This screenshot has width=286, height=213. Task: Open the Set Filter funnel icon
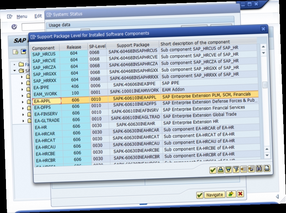pyautogui.click(x=236, y=169)
